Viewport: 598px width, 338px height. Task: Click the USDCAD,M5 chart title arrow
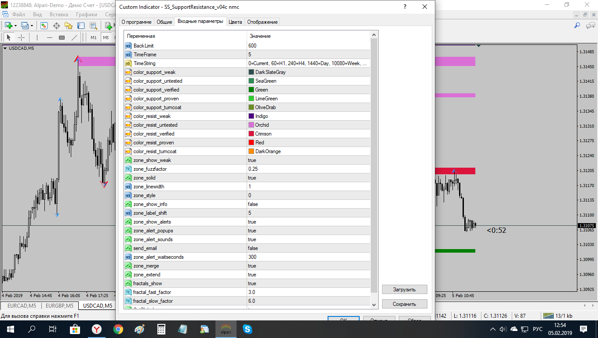pos(5,48)
